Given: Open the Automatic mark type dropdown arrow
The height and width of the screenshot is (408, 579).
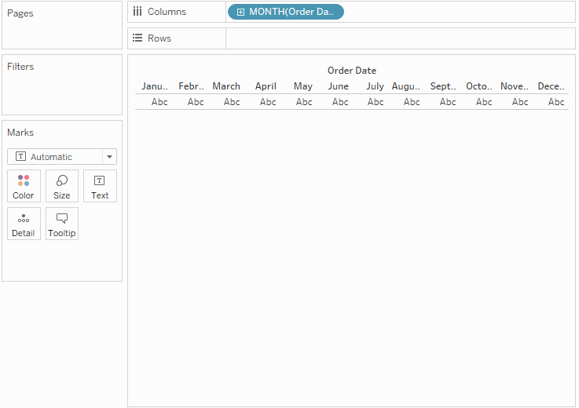Looking at the screenshot, I should click(110, 157).
